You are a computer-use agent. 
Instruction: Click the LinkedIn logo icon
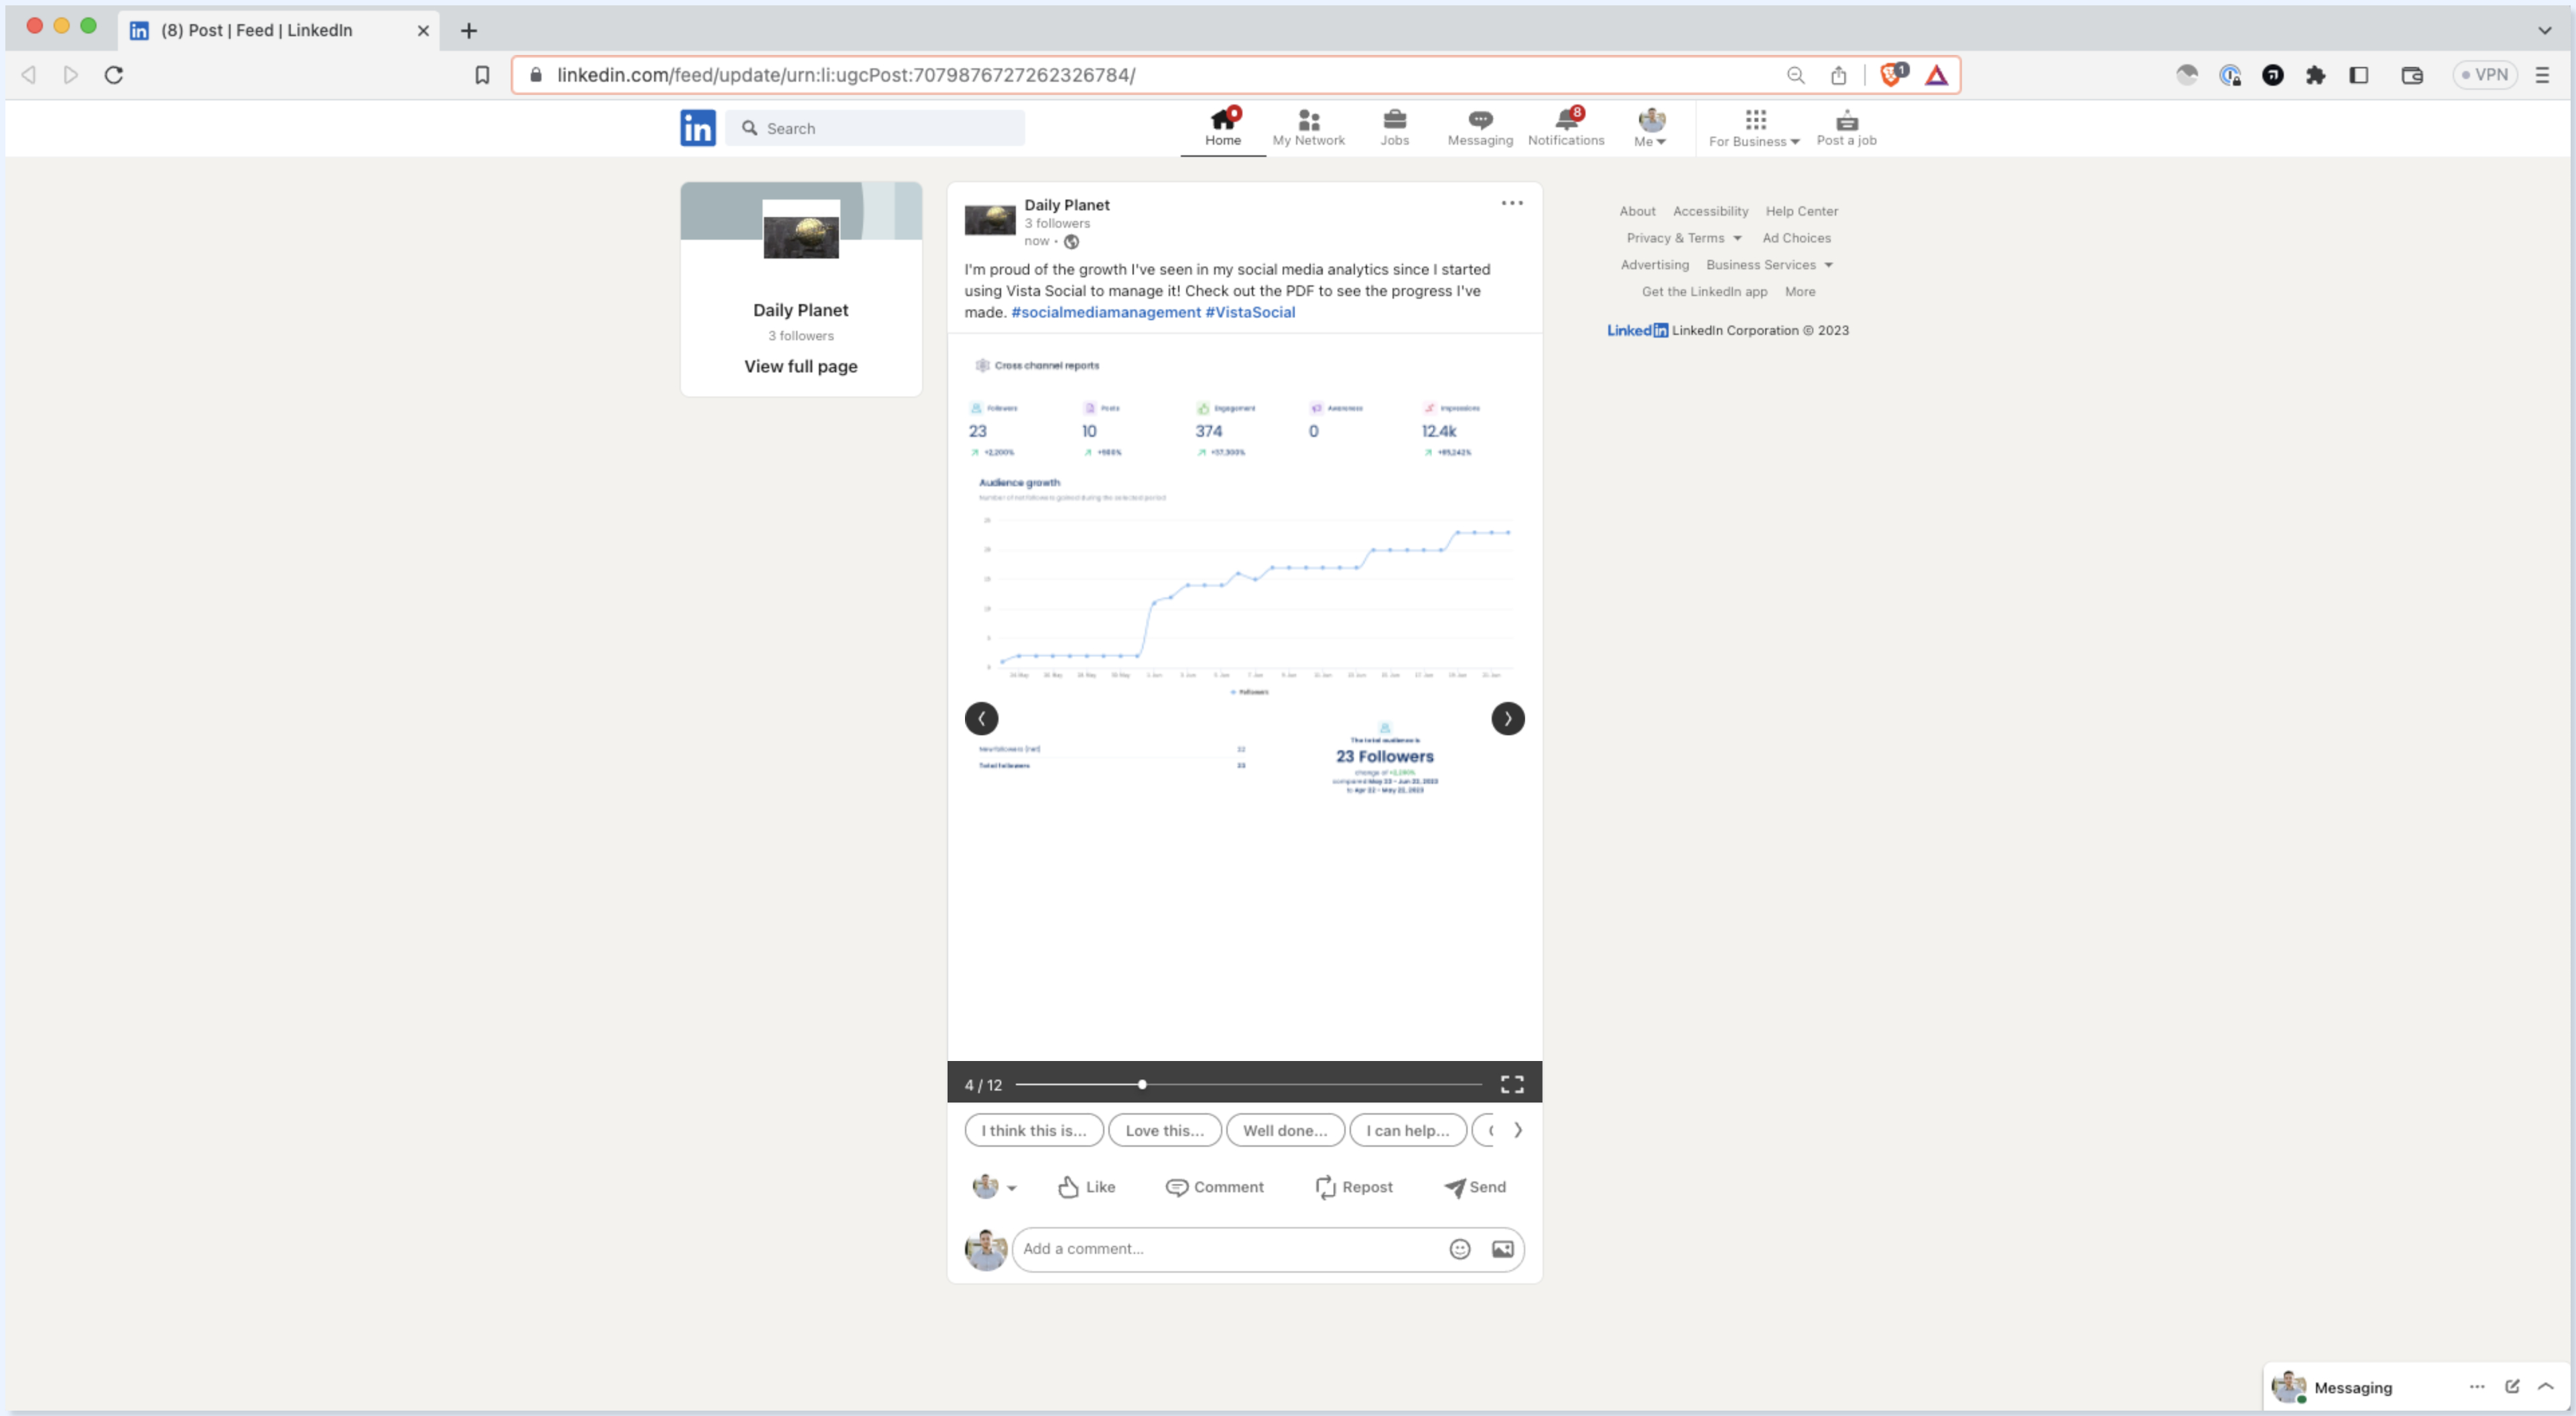698,128
